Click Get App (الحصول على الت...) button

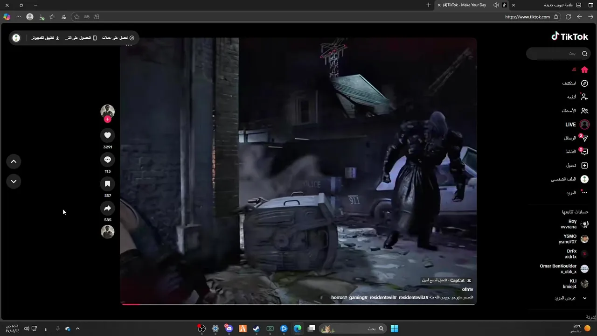81,38
